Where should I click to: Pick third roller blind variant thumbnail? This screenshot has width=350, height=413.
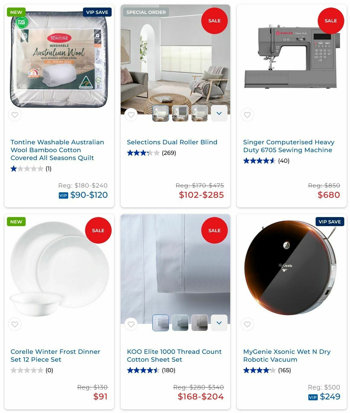200,114
